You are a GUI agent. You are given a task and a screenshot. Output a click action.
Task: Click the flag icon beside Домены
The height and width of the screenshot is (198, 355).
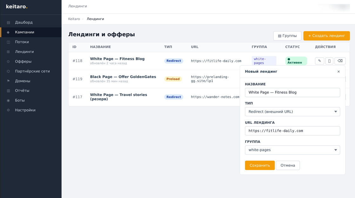(x=9, y=81)
